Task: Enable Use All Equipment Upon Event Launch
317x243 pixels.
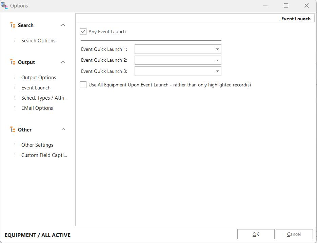Action: [83, 85]
